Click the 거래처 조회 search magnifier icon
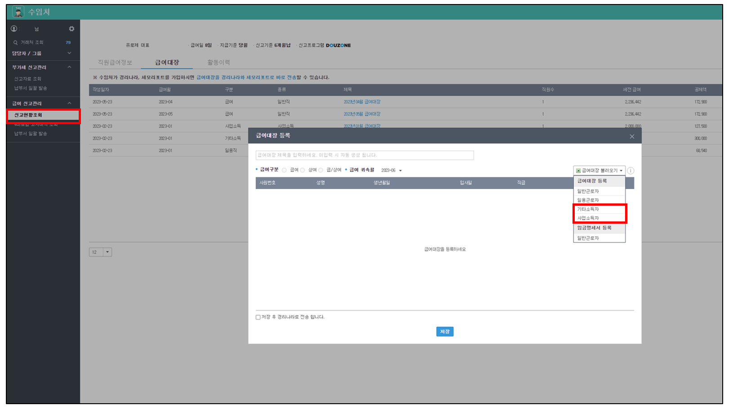This screenshot has width=729, height=410. click(15, 43)
